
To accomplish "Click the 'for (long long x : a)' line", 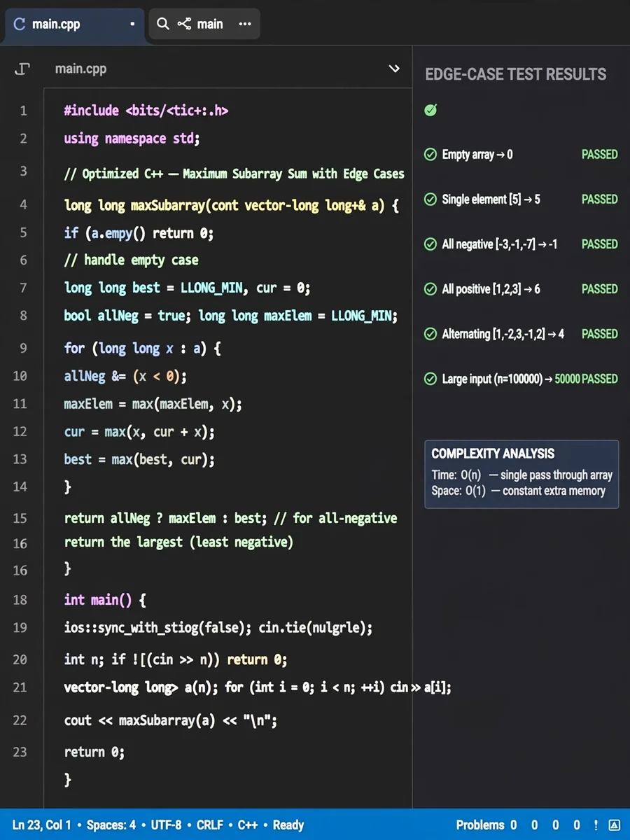I will point(143,348).
